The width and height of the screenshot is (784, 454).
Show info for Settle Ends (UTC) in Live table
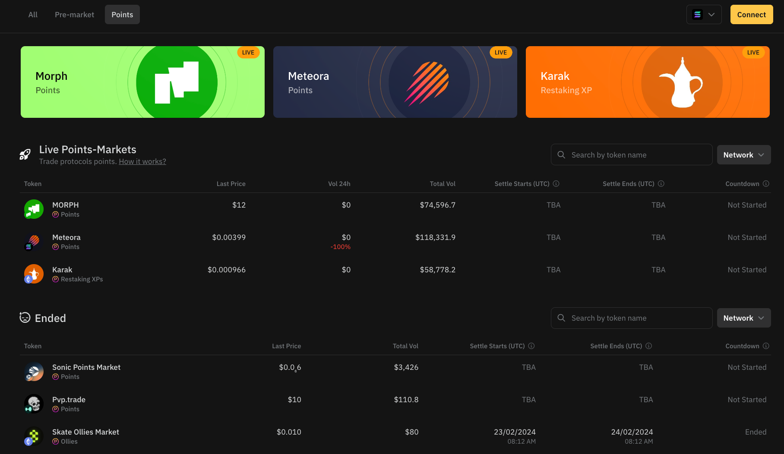[661, 184]
